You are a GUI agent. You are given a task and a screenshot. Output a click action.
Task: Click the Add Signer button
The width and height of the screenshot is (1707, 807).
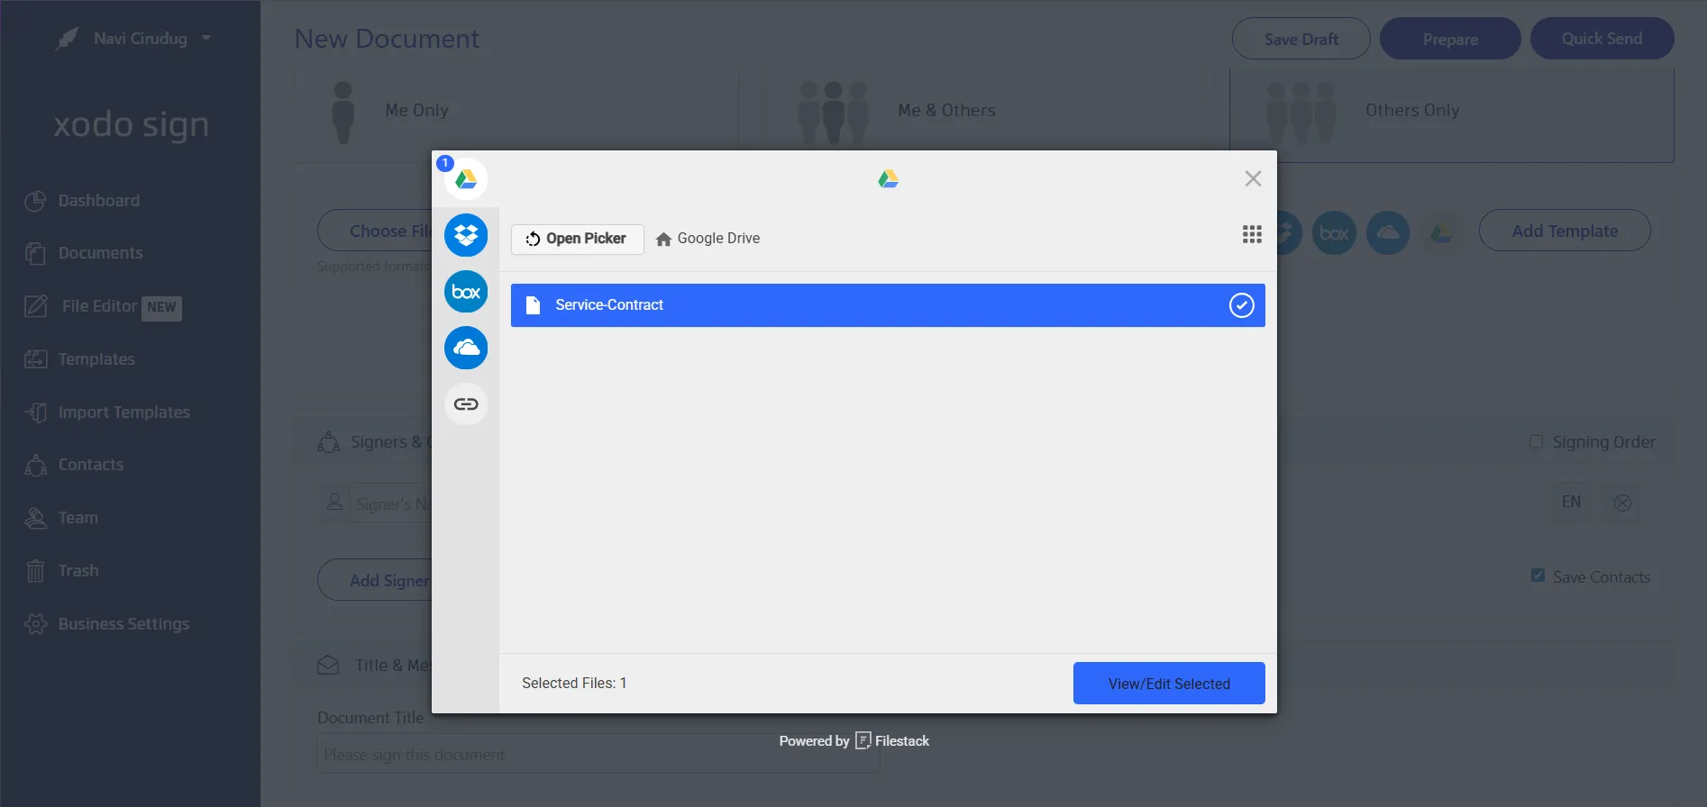[375, 580]
